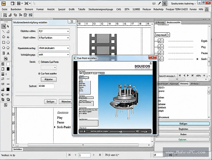Open the Objekt wählen X-Ray-Funktion dropdown

tap(54, 38)
